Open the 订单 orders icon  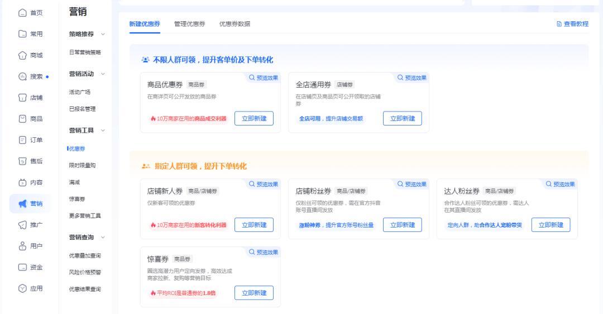click(x=23, y=140)
